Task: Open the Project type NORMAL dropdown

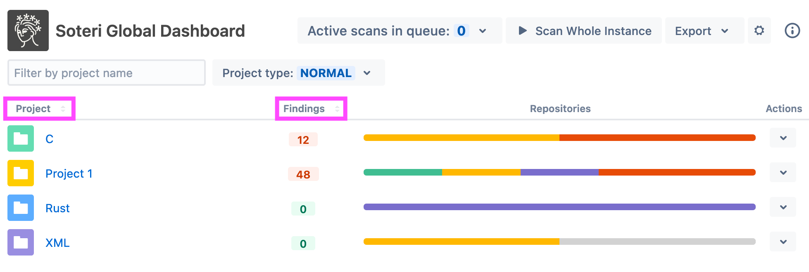Action: pos(367,73)
